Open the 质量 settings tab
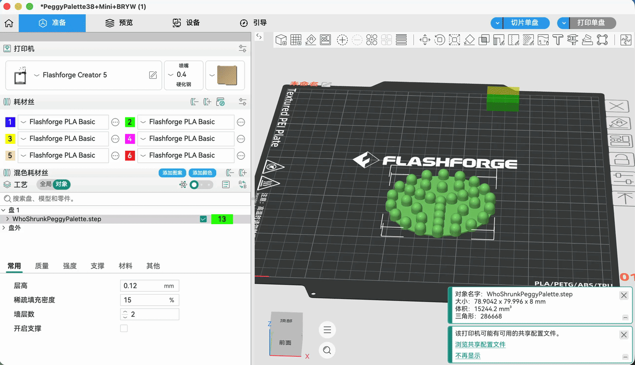The height and width of the screenshot is (365, 635). pos(42,266)
